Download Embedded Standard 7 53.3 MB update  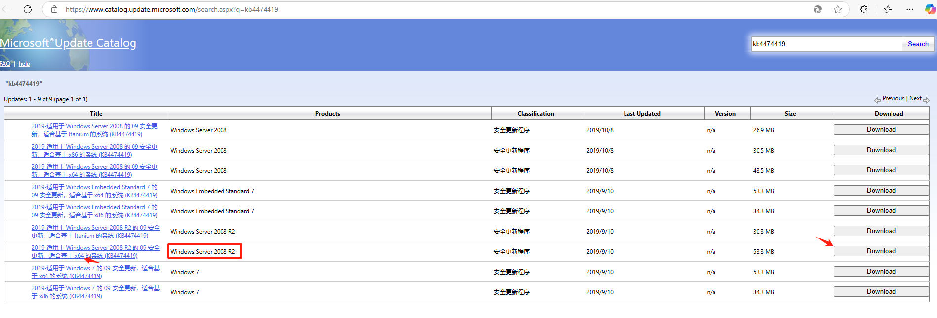pos(881,191)
